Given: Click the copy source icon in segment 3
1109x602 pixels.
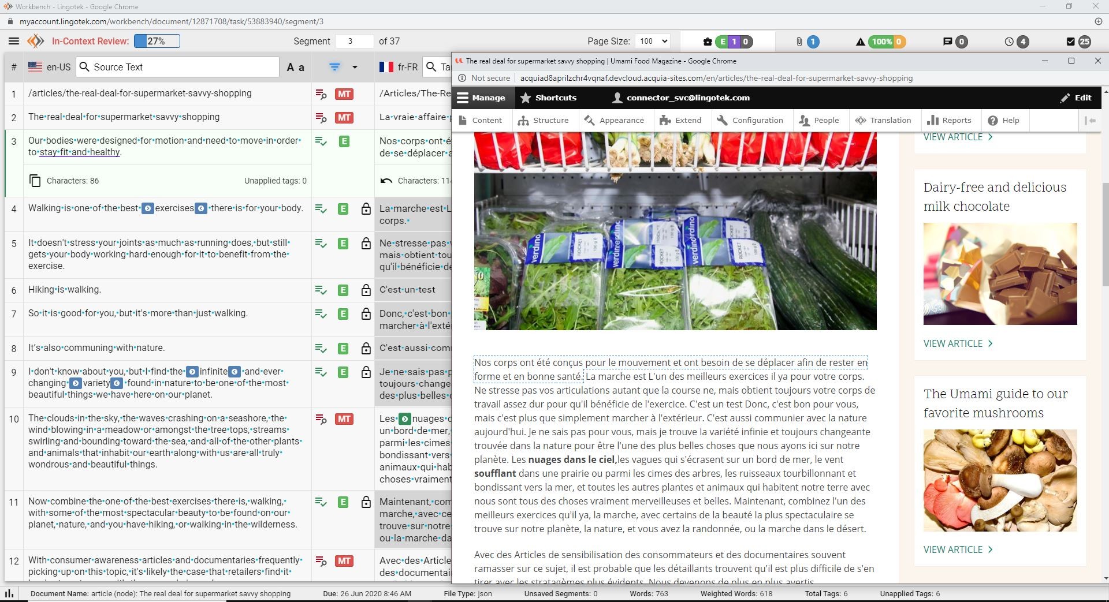Looking at the screenshot, I should [35, 181].
